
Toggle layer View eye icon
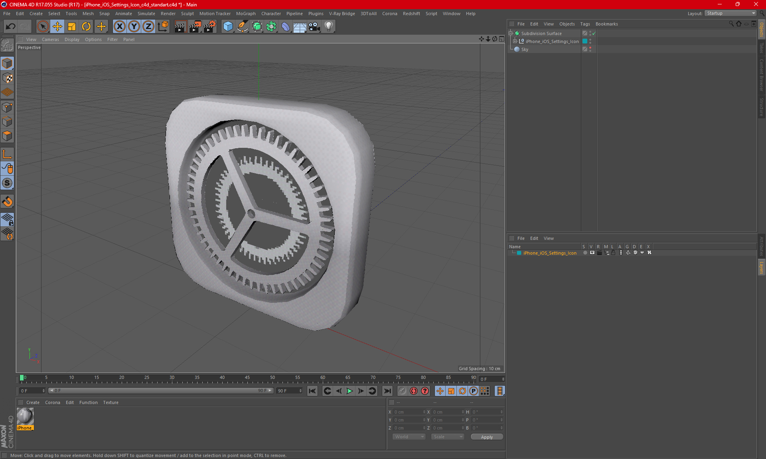[592, 253]
